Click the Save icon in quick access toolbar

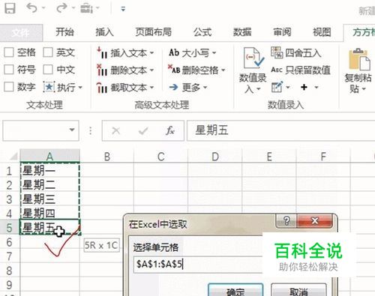10,8
